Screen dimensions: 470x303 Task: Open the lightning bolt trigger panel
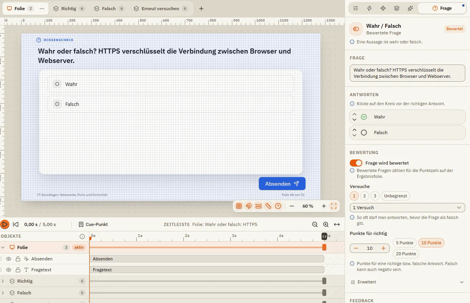tap(369, 8)
